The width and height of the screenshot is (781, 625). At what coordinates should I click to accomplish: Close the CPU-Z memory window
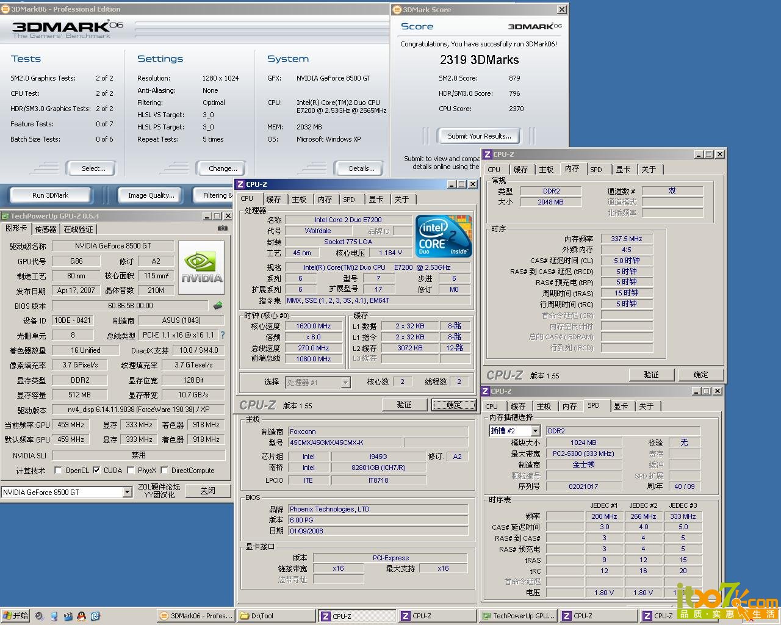coord(720,154)
